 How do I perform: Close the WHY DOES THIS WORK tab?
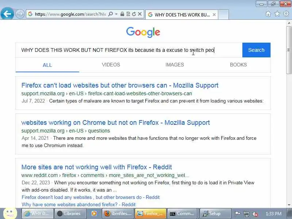214,15
